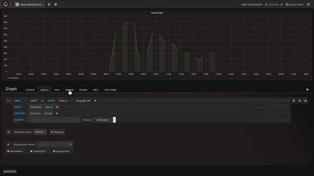Switch to the Axes tab
Viewport: 314px width, 176px height.
tap(57, 90)
